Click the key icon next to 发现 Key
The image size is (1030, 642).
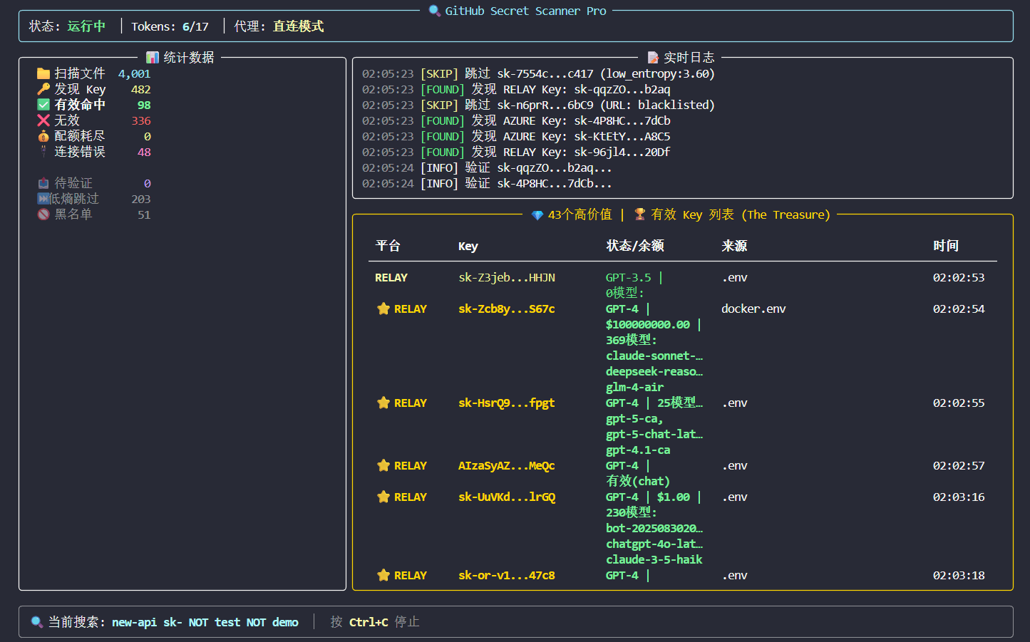coord(43,89)
